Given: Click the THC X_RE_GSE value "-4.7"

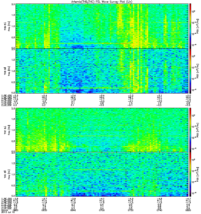Looking at the screenshot, I should point(188,198).
